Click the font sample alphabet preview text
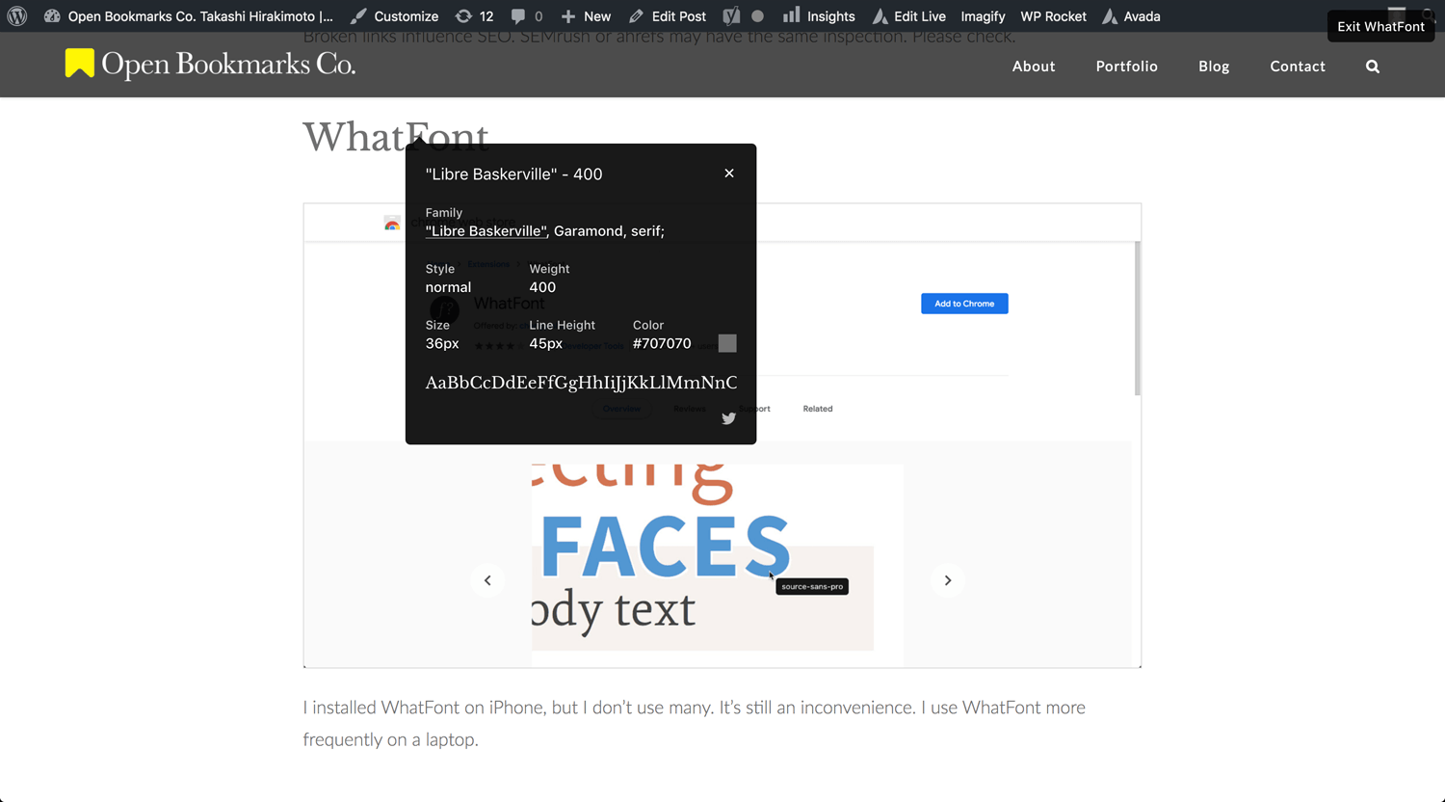 click(581, 383)
